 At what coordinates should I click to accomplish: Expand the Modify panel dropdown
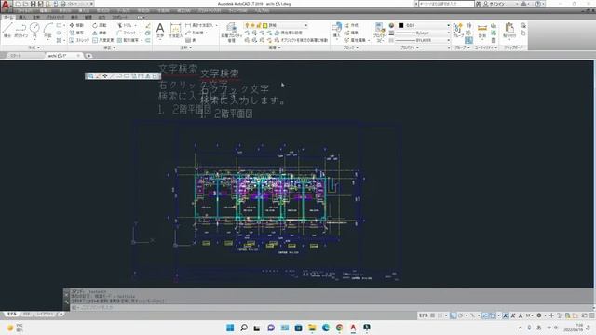[x=110, y=47]
